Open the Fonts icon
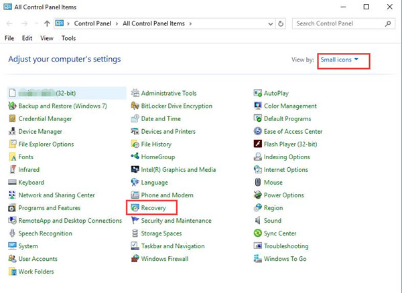Viewport: 402px width, 293px height. pyautogui.click(x=12, y=157)
